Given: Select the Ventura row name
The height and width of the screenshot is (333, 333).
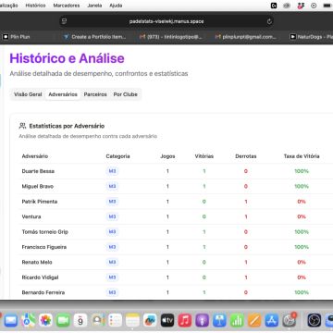Looking at the screenshot, I should tap(31, 216).
